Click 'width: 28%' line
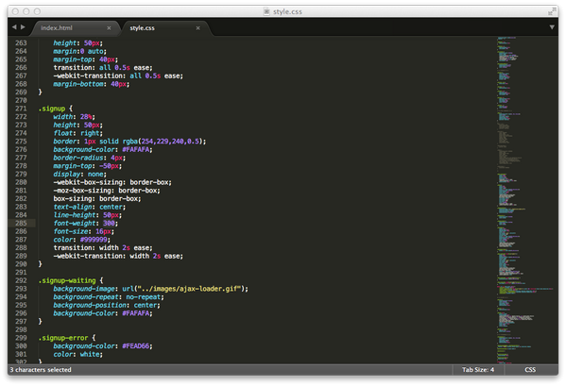566x386 pixels. click(74, 117)
